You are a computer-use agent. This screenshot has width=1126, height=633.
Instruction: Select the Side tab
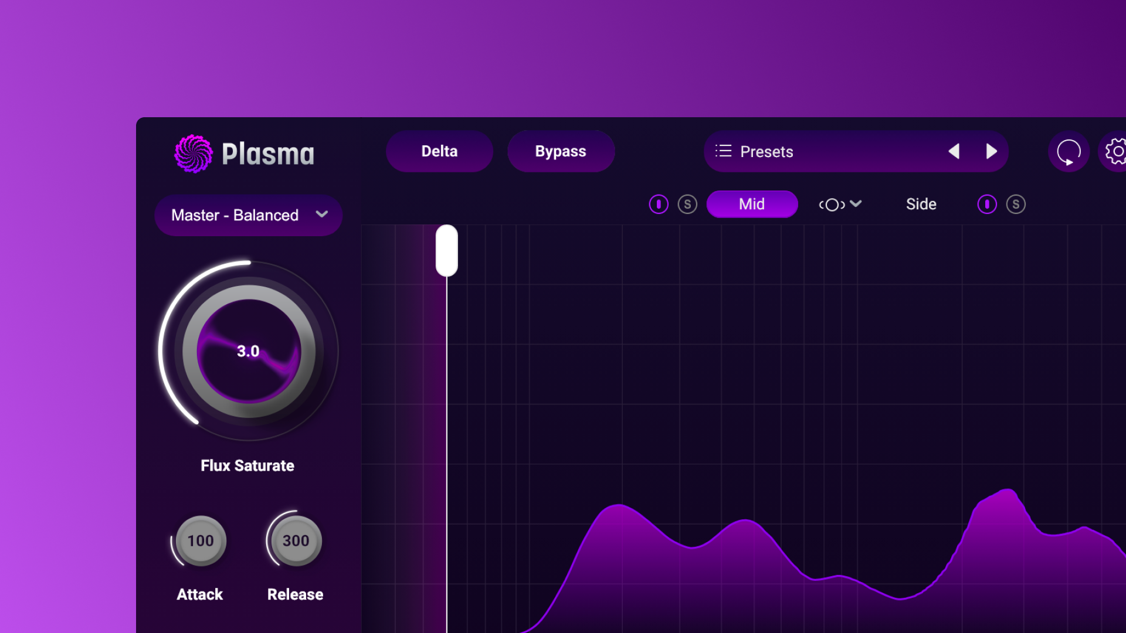click(921, 204)
